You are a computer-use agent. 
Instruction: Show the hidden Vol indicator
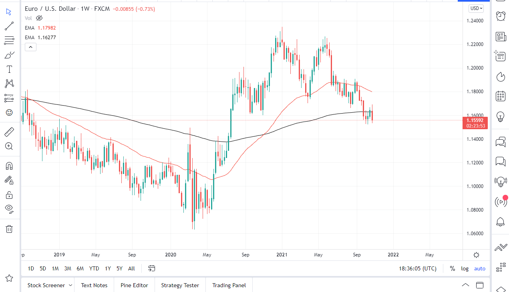39,18
